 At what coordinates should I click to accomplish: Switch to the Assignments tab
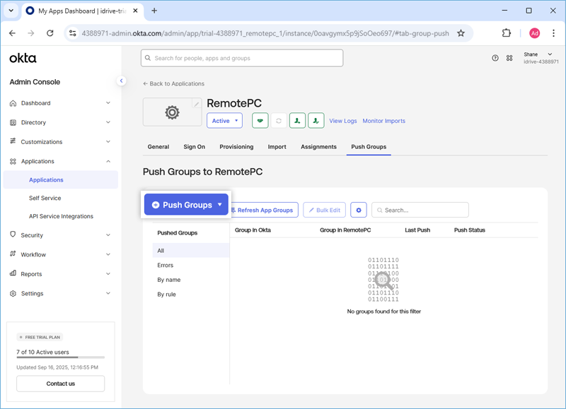coord(318,147)
